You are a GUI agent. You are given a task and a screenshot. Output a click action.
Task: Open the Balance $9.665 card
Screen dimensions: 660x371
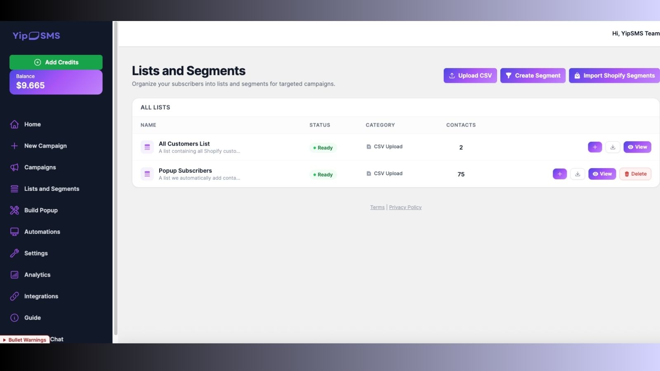56,82
